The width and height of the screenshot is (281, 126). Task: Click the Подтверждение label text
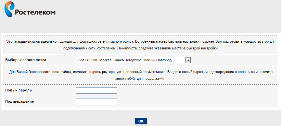(x=19, y=101)
